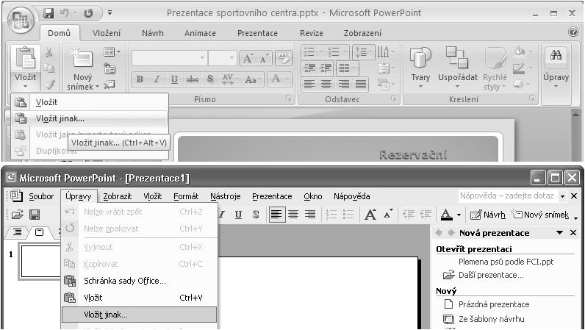Image resolution: width=585 pixels, height=330 pixels.
Task: Switch to the Vložení ribbon tab
Action: [107, 33]
